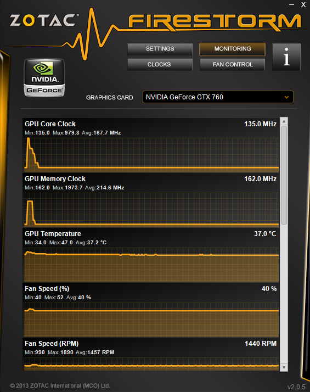Click the GPU Core Clock graph
Viewport: 310px width, 392px height.
[151, 155]
